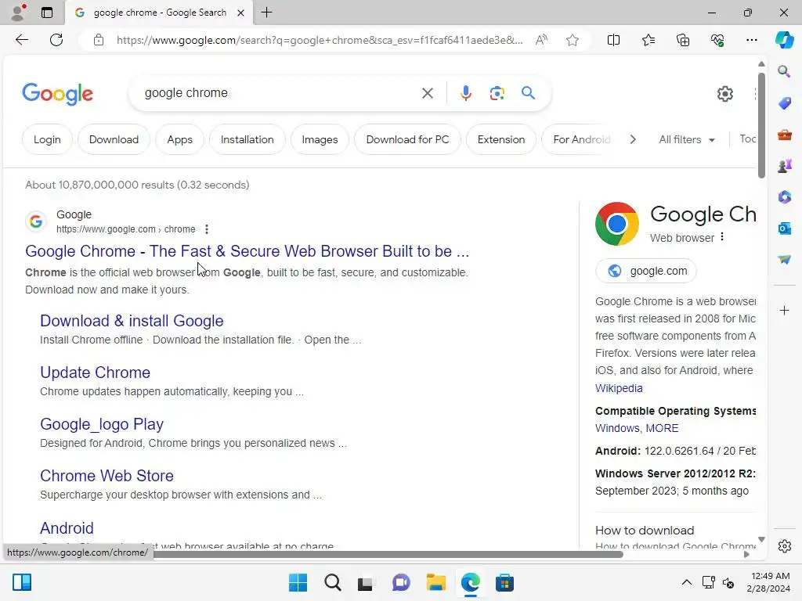Select the Images filter chip
The height and width of the screenshot is (601, 802).
click(x=320, y=139)
